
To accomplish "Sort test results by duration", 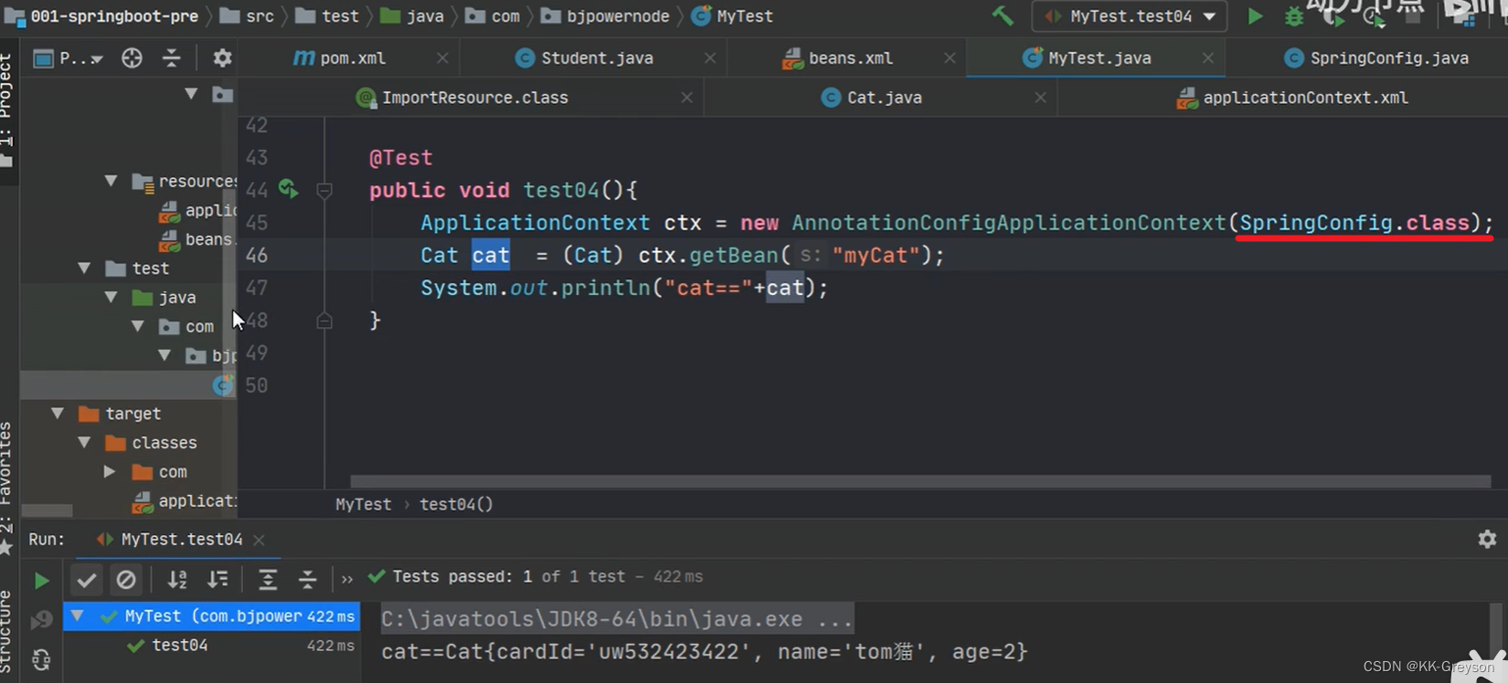I will (x=218, y=579).
